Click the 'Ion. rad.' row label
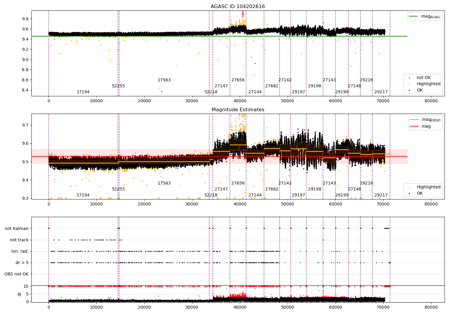The image size is (449, 314). 20,251
